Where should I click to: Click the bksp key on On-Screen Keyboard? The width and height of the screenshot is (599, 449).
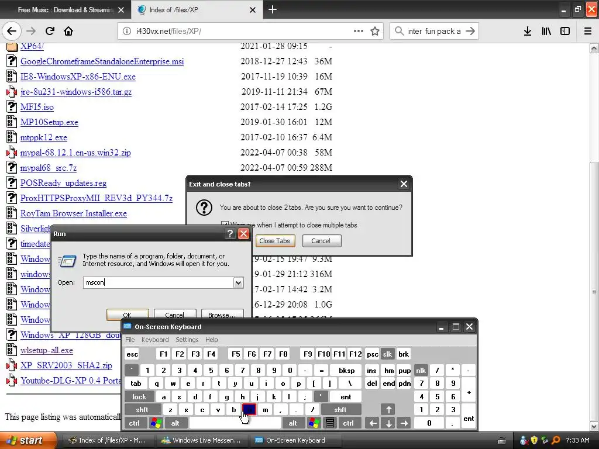[346, 370]
